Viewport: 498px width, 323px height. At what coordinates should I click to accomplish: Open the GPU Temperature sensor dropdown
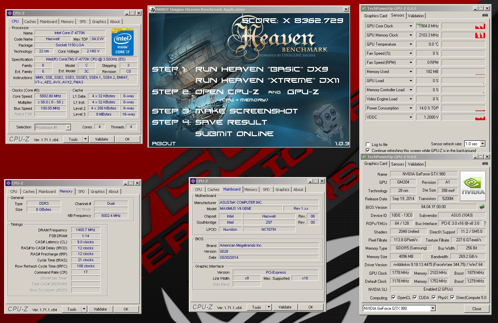411,44
